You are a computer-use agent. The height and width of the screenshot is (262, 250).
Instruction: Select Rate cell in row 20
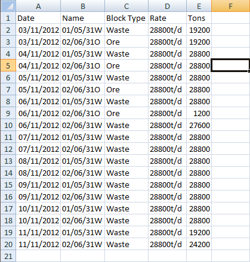[167, 244]
